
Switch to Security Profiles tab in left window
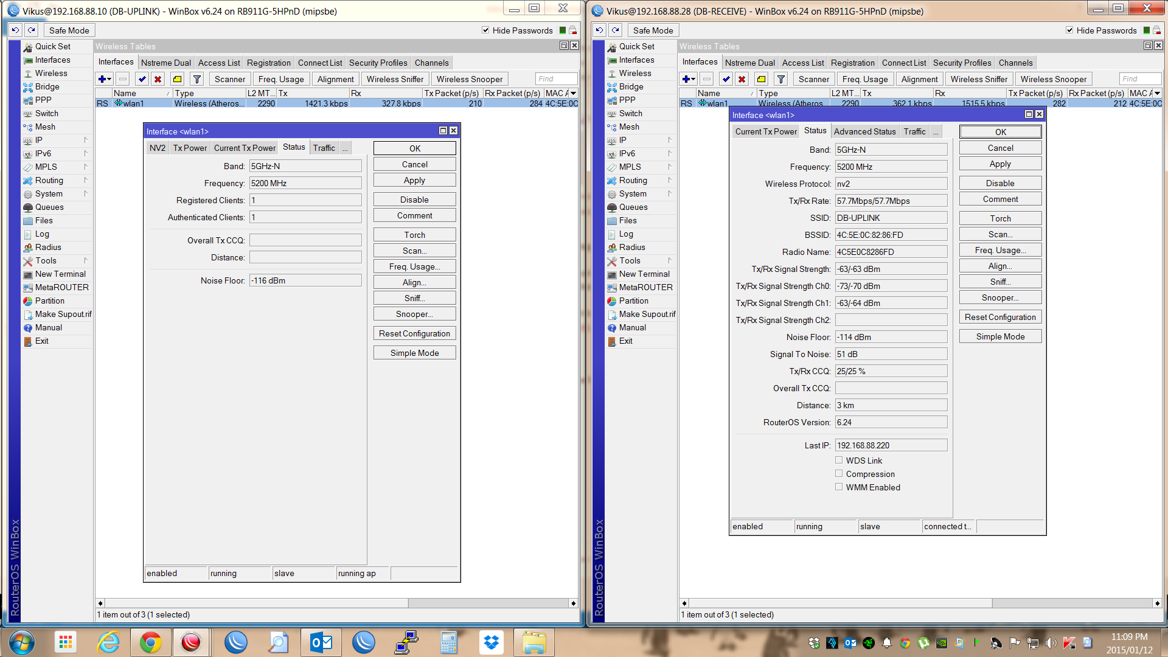pos(378,63)
